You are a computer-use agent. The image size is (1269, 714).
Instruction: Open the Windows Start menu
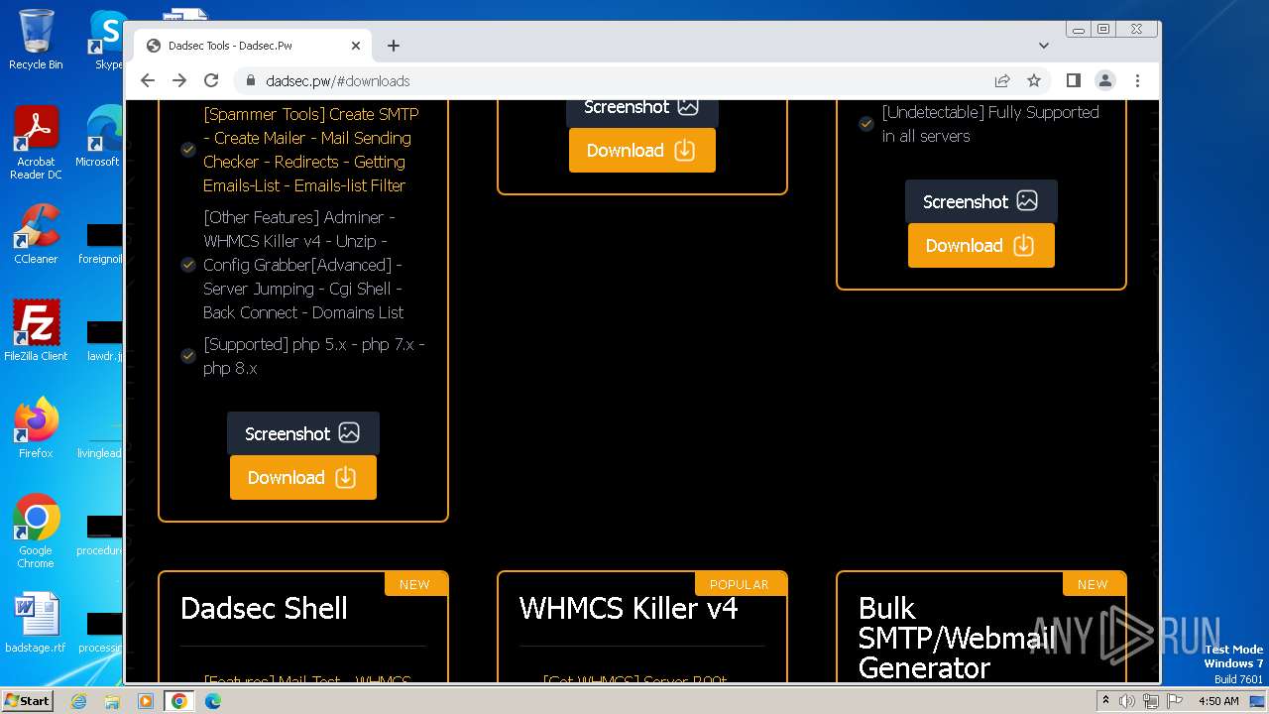point(28,700)
